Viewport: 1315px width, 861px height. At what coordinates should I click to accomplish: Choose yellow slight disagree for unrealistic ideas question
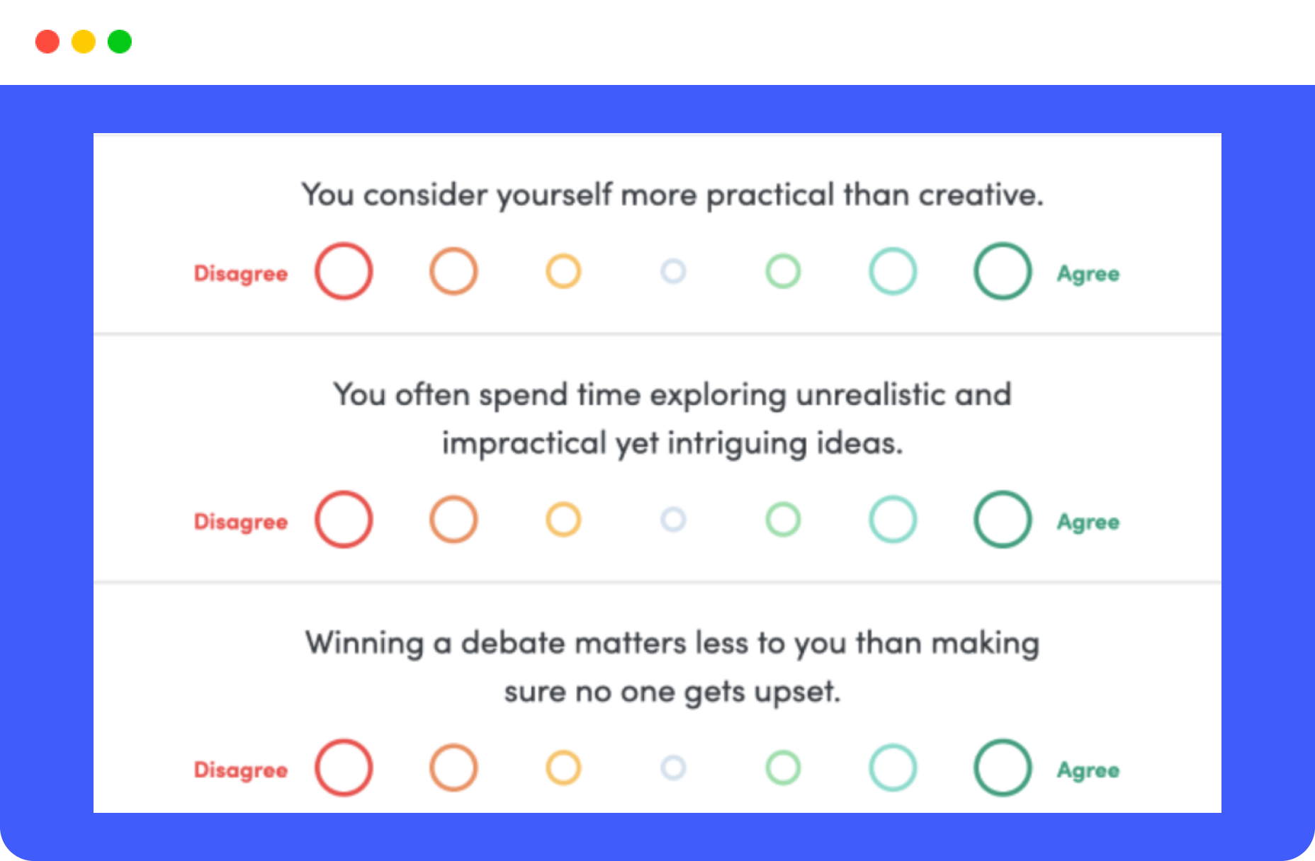click(x=563, y=520)
